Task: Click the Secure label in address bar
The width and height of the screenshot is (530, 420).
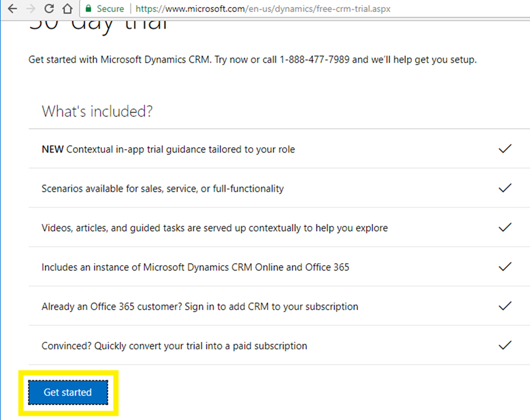Action: coord(110,9)
